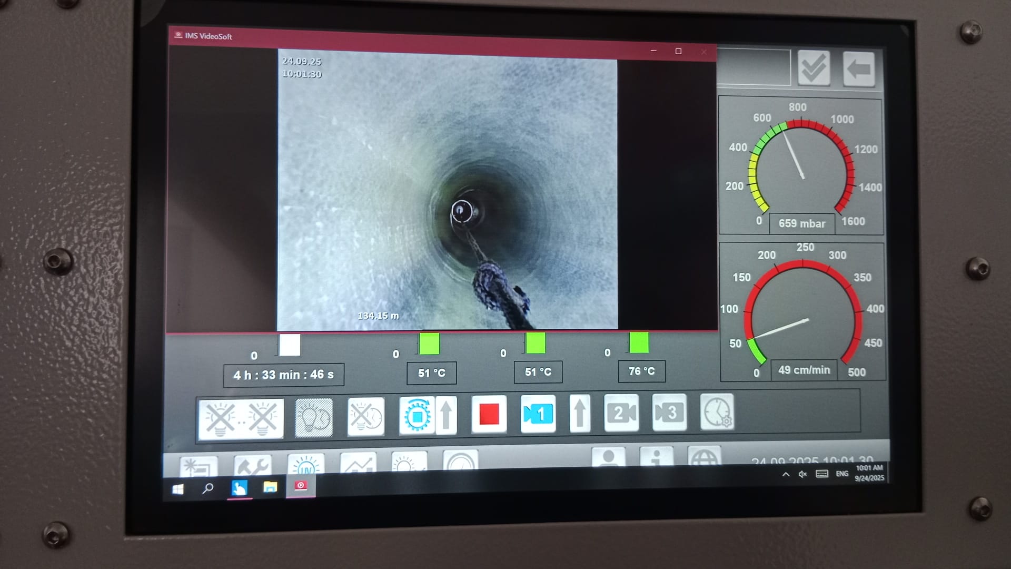Click the blue gear process icon

click(x=417, y=416)
